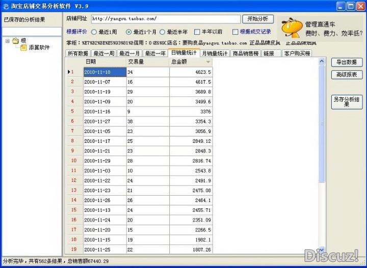Viewport: 367px width, 268px height.
Task: Click the 开始分析 button
Action: 257,18
